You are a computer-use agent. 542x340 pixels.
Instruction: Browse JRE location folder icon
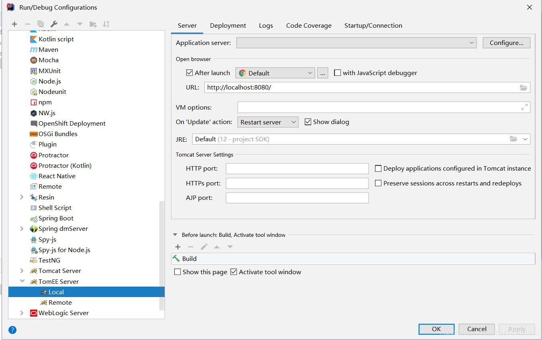click(513, 139)
